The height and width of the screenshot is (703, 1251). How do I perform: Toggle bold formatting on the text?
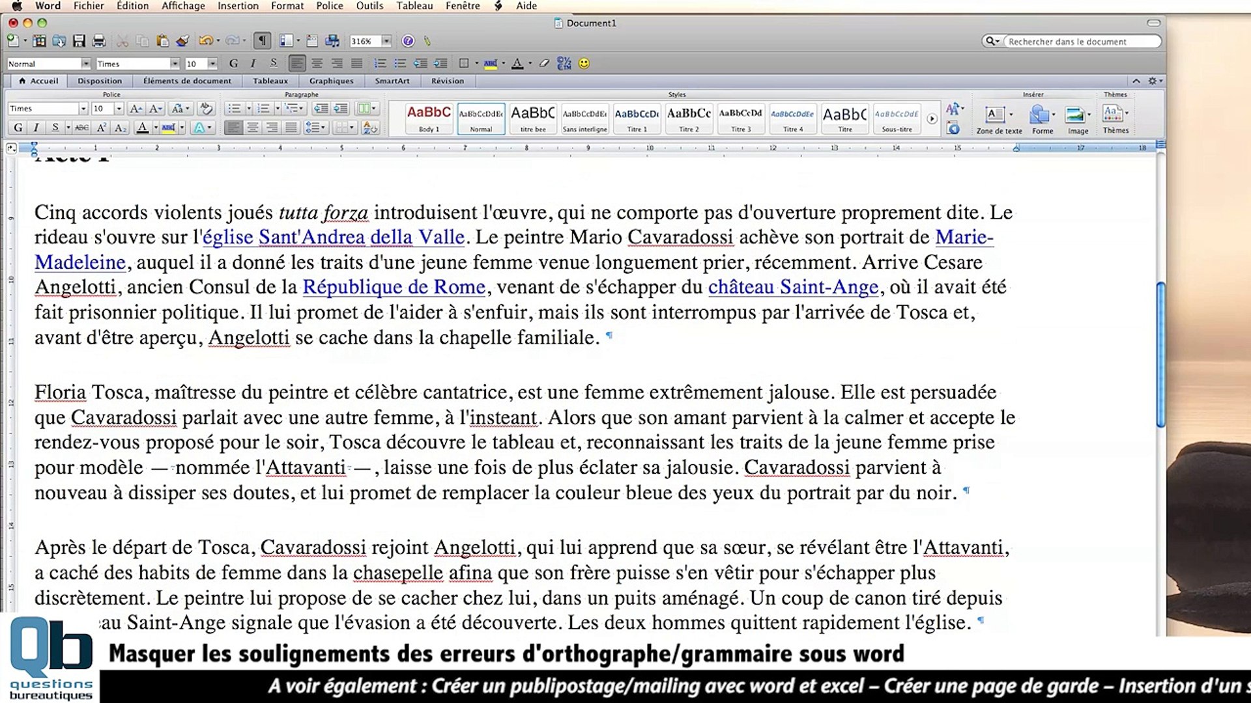pos(18,128)
